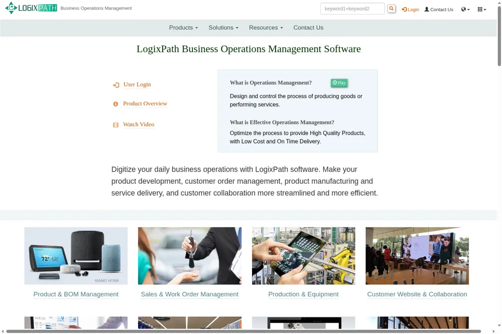This screenshot has height=334, width=502.
Task: Click the keyword search input field
Action: 352,9
